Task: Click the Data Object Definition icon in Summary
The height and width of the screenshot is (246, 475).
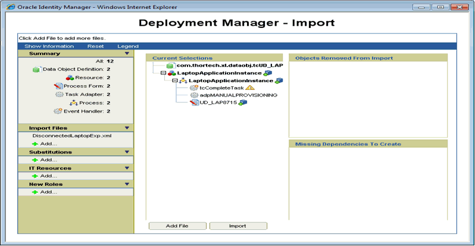Action: [37, 69]
